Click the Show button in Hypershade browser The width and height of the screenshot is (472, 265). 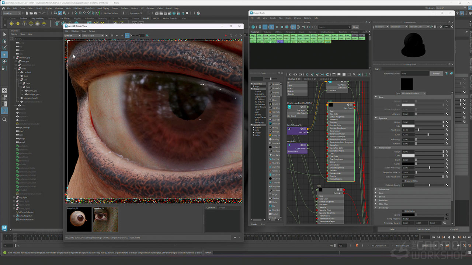click(355, 27)
